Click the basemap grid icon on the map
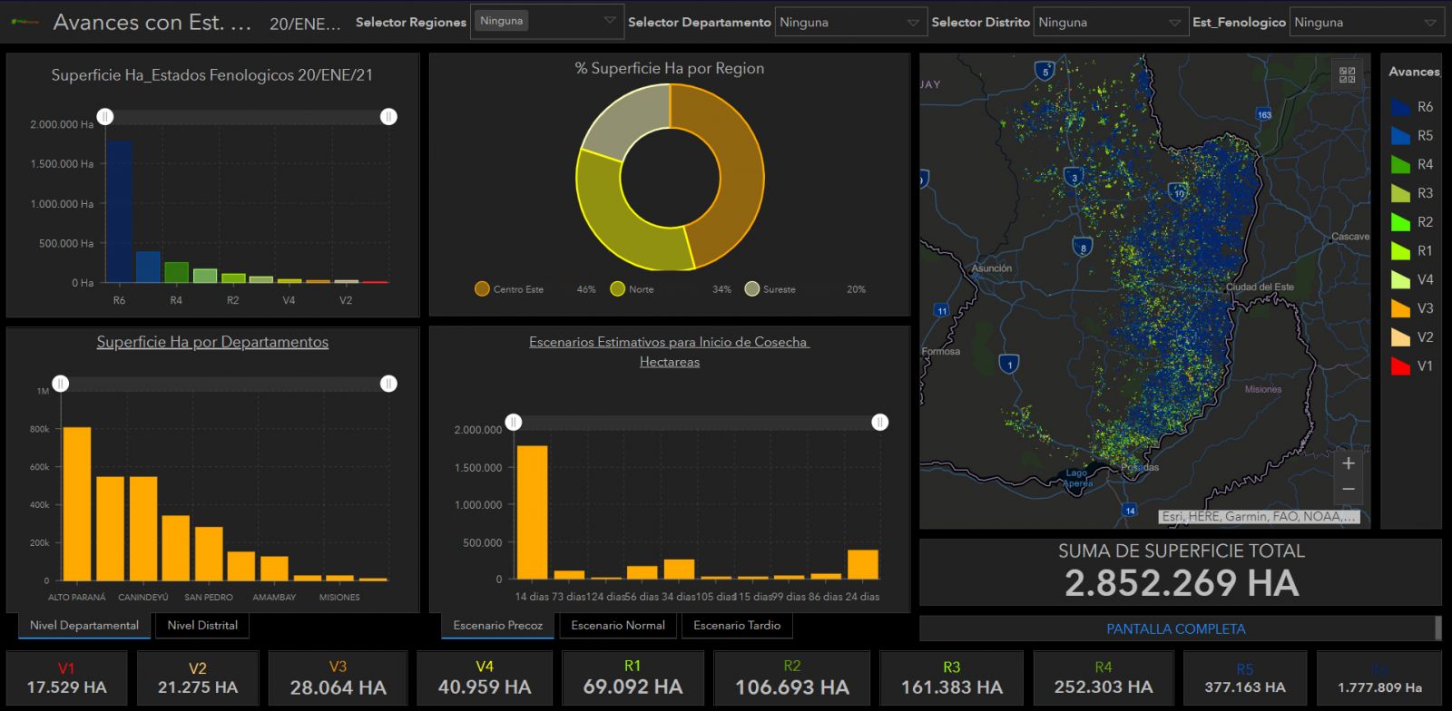 1347,75
